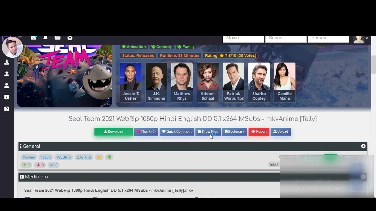
Task: Open Matthew Rhys cast card
Action: pos(182,82)
